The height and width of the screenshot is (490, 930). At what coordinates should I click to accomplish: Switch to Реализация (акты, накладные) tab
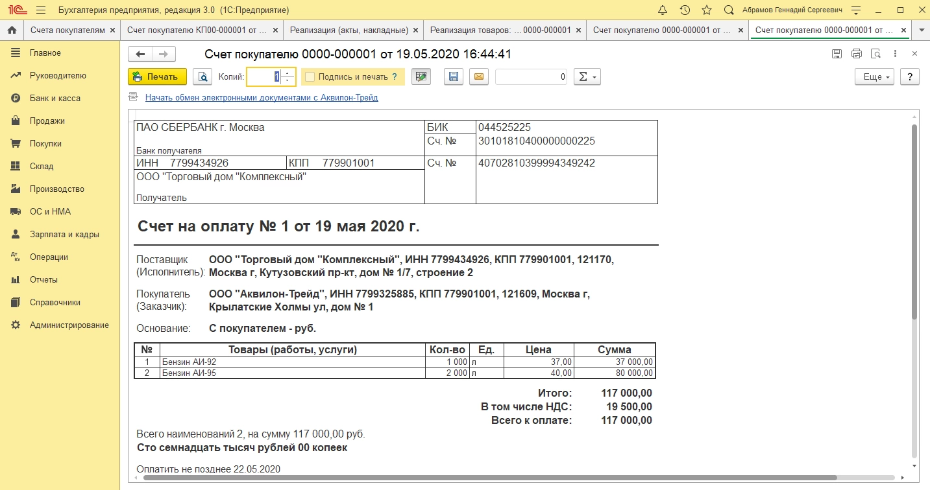(x=349, y=30)
